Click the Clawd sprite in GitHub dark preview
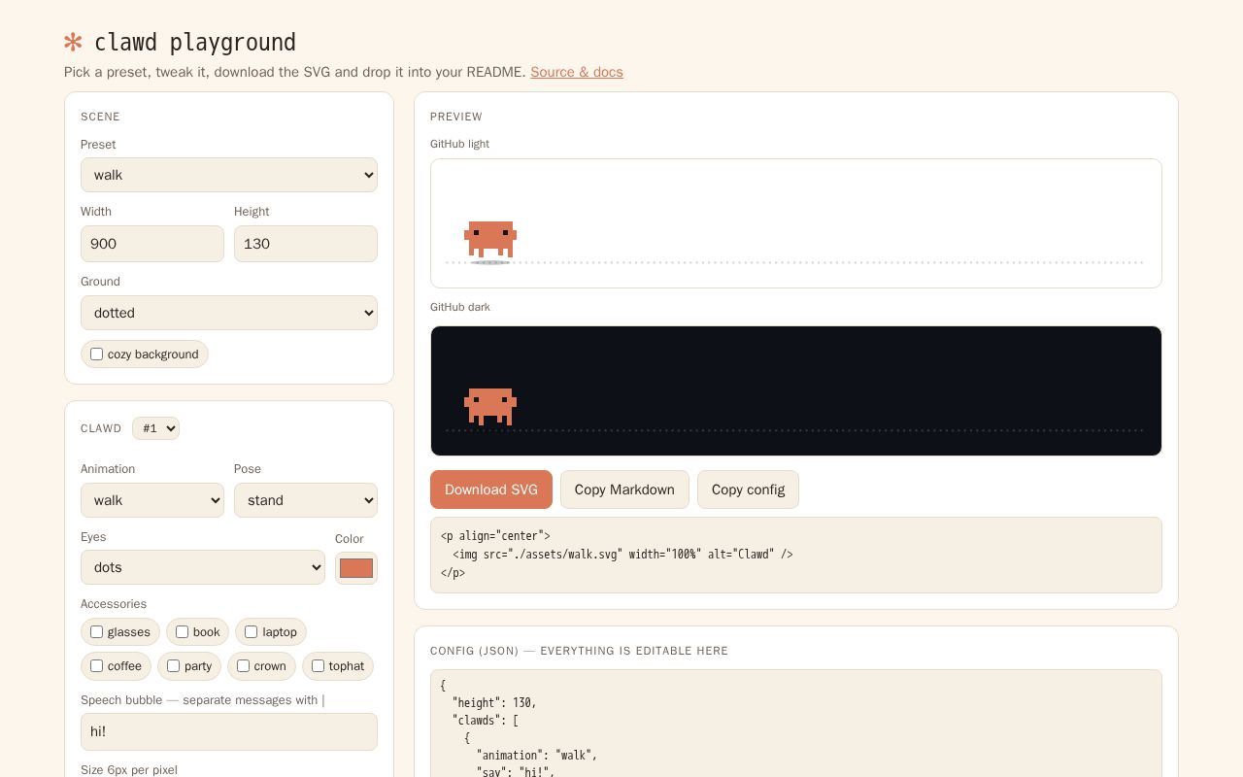This screenshot has width=1243, height=777. tap(490, 407)
